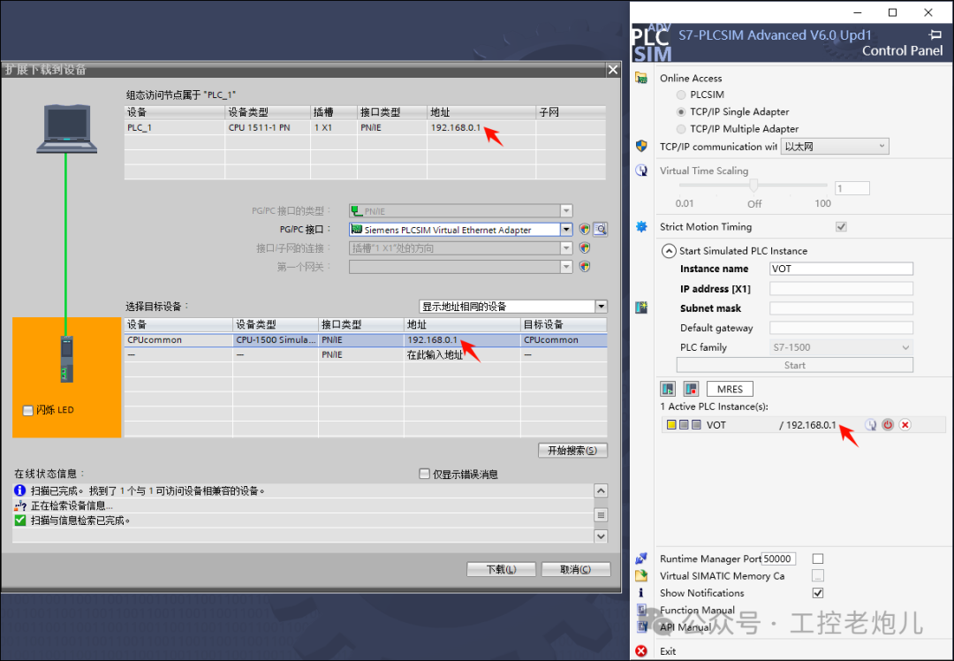Click the yellow status LED of VOT instance
This screenshot has height=661, width=954.
[x=671, y=425]
